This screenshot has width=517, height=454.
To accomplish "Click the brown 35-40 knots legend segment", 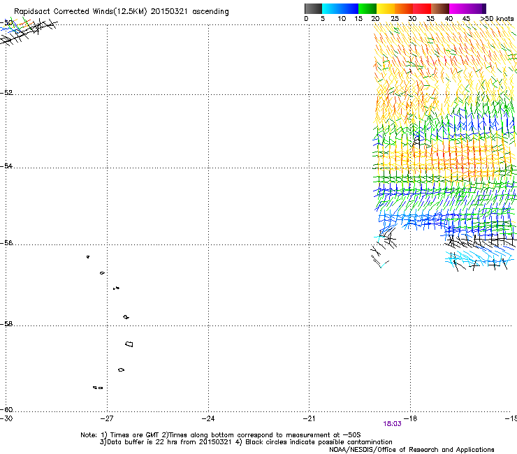I will point(440,8).
